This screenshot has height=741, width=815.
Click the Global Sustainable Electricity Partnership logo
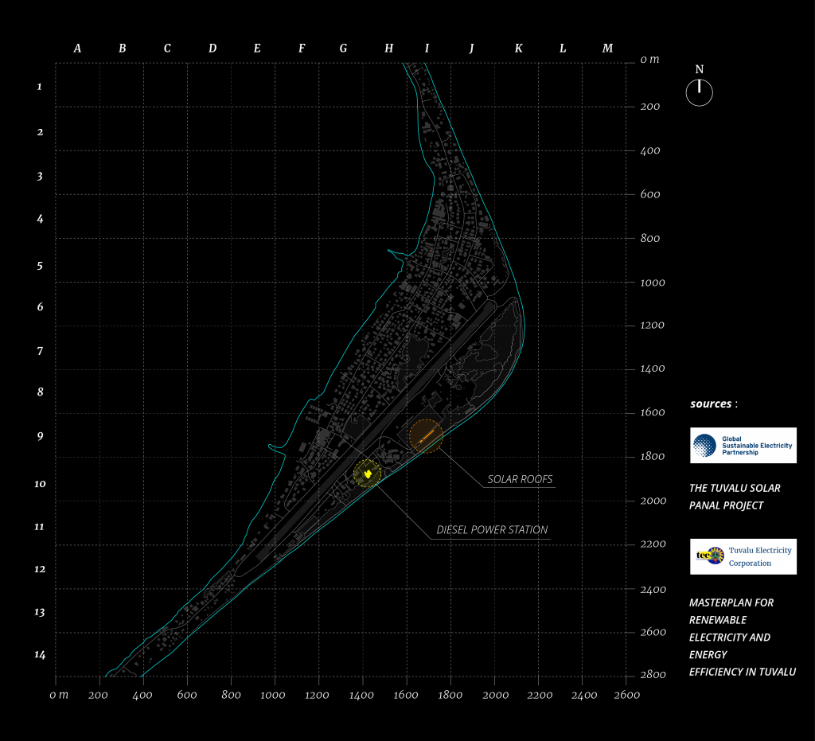pyautogui.click(x=743, y=446)
